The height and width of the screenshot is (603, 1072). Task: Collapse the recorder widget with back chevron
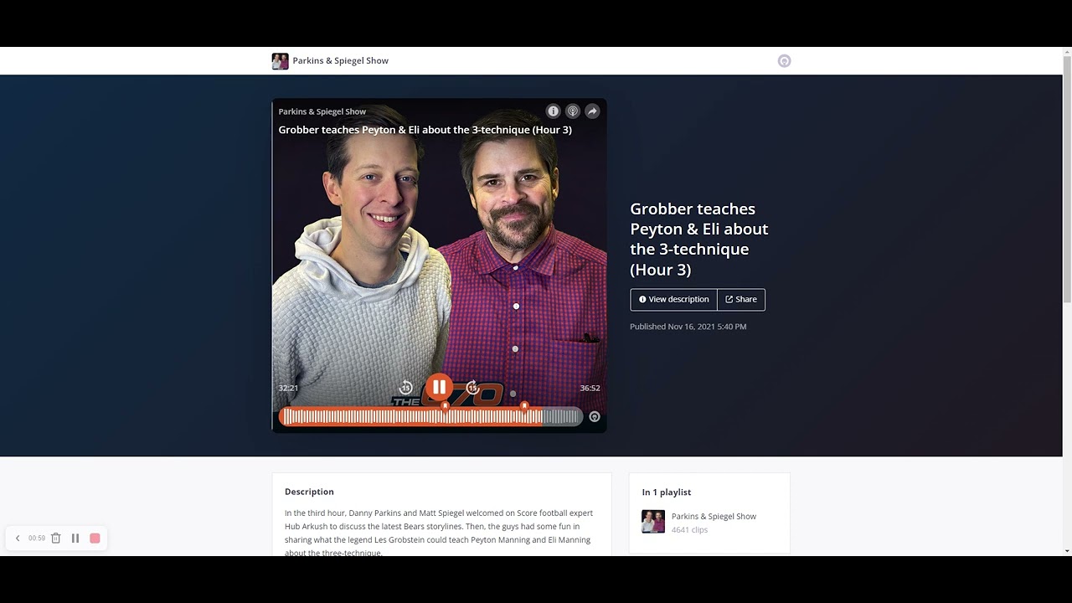tap(18, 539)
